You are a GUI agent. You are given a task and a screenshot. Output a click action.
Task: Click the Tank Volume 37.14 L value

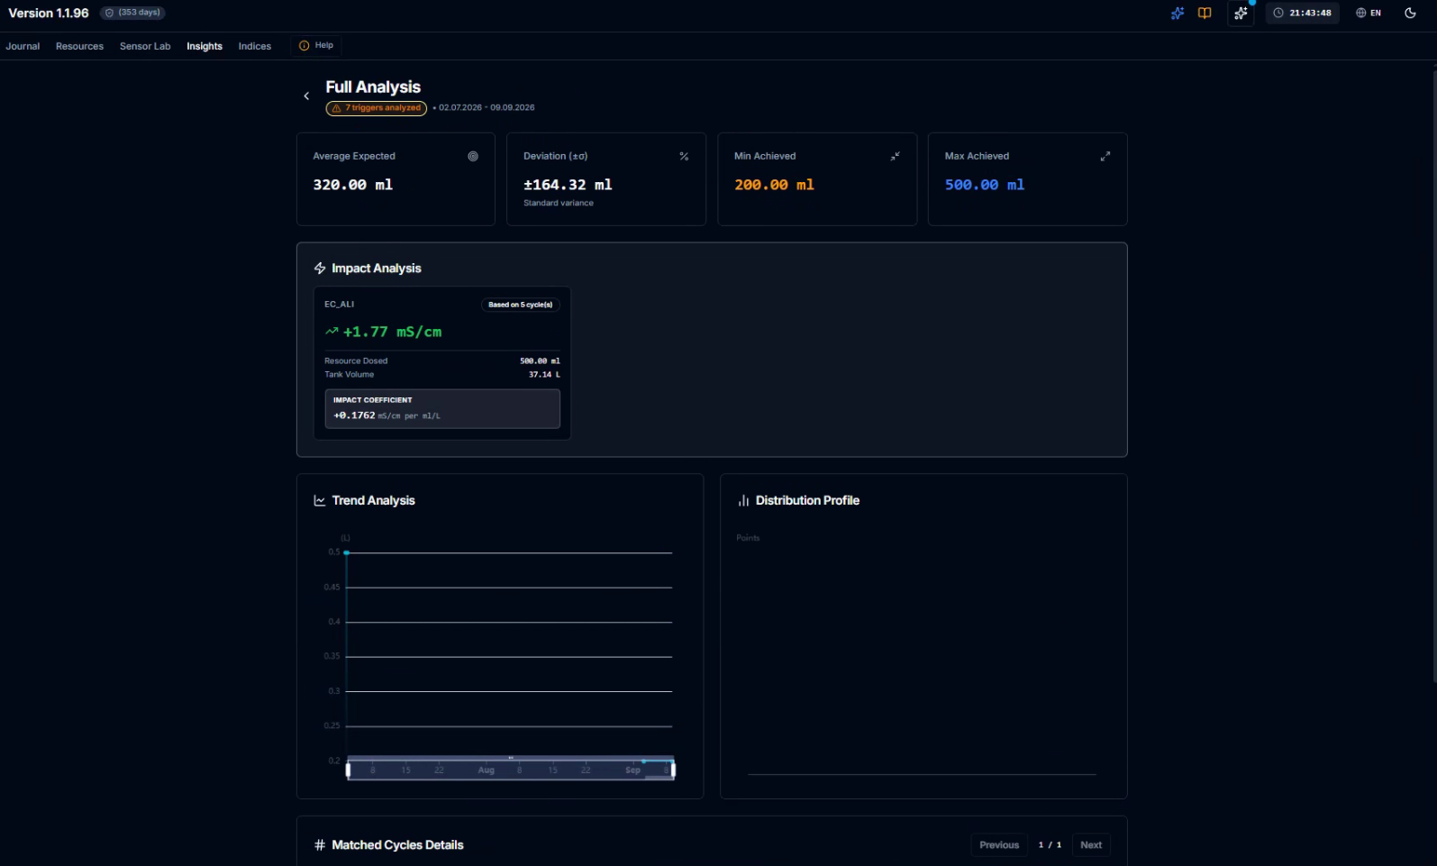point(544,375)
